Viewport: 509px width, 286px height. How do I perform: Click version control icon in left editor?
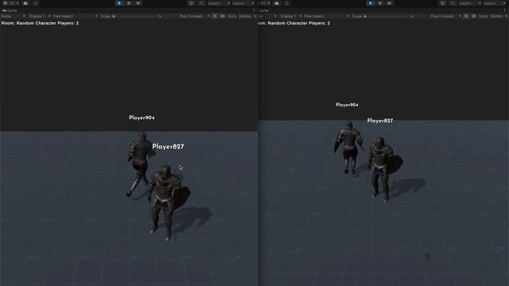coord(35,3)
